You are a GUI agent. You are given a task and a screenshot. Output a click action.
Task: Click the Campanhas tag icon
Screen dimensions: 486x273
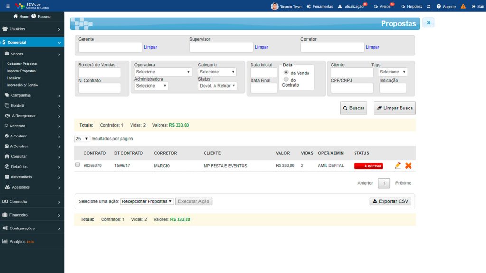coord(7,95)
